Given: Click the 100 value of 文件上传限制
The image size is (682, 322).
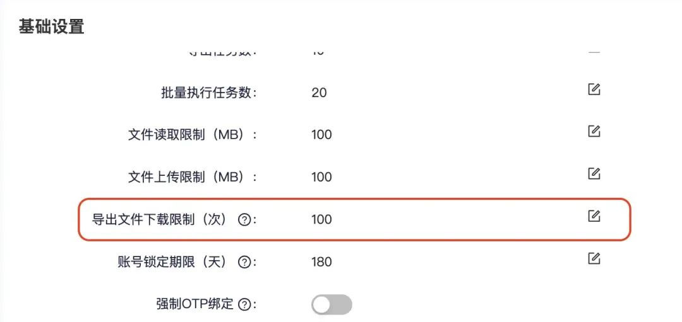Looking at the screenshot, I should click(321, 177).
